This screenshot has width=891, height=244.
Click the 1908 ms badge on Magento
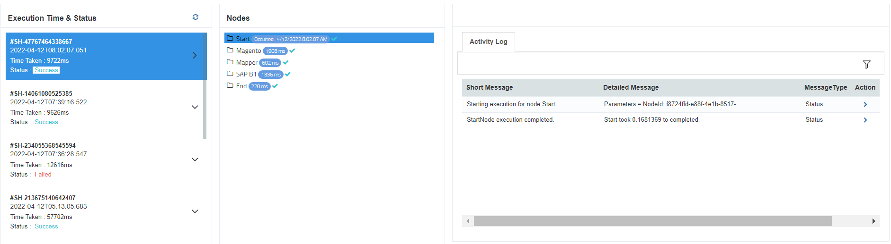coord(275,51)
